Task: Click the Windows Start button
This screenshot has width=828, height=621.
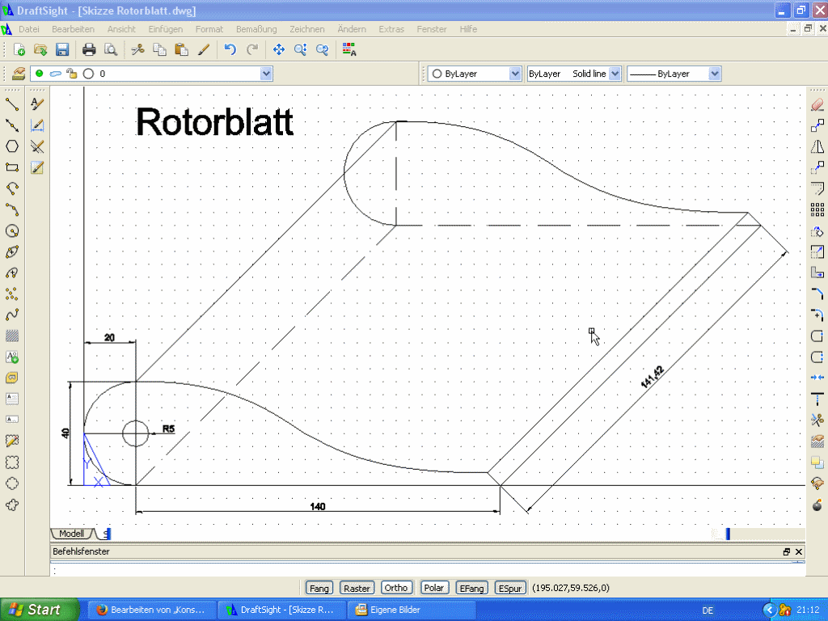Action: 40,610
